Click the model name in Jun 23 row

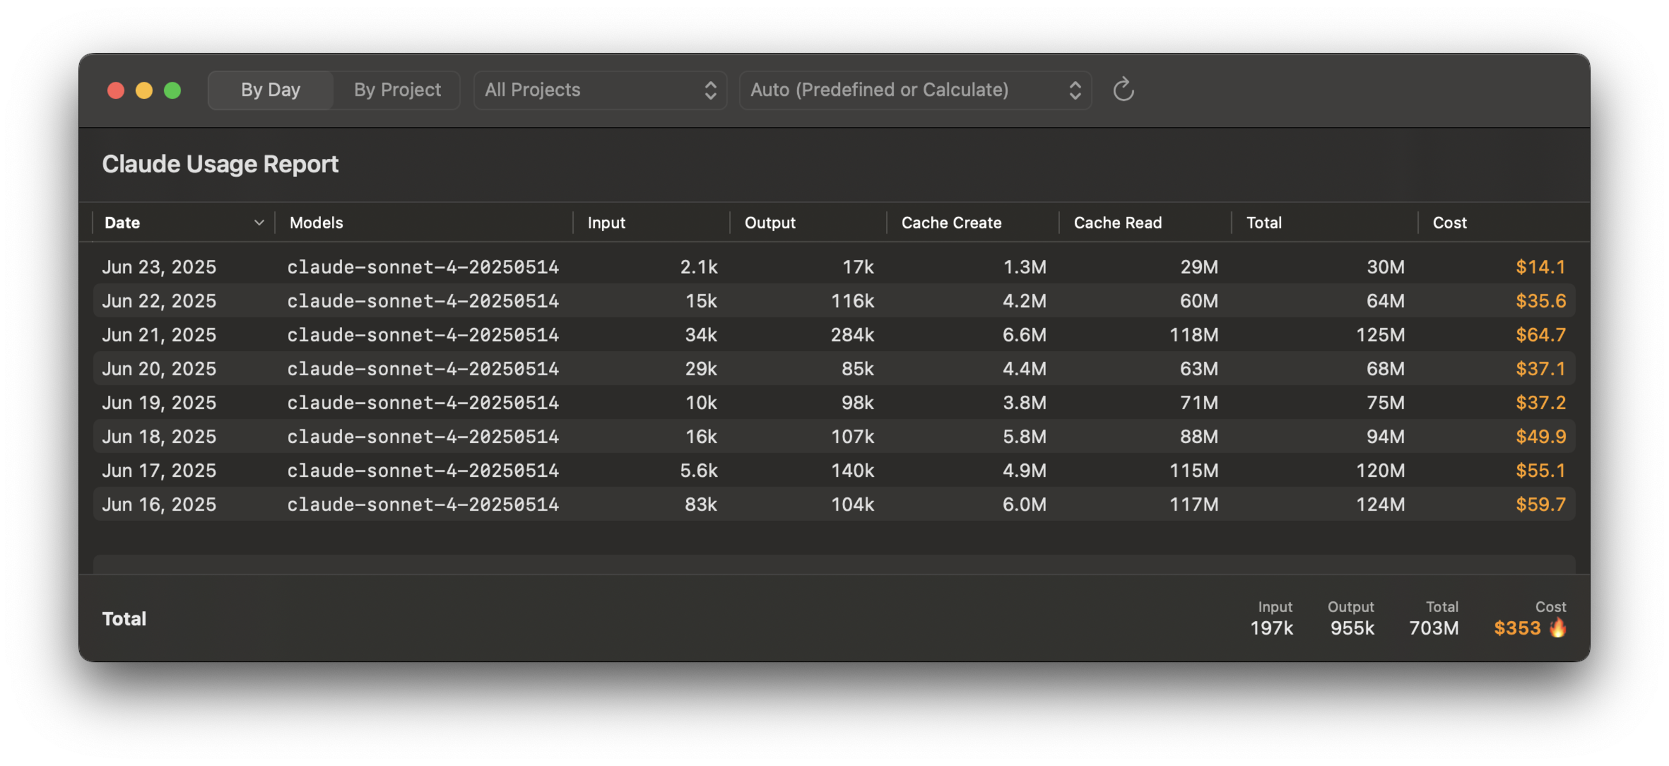pos(423,266)
